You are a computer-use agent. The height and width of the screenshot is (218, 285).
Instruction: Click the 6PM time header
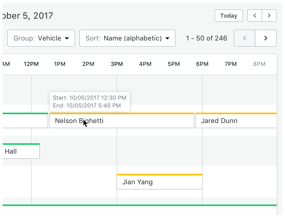202,64
